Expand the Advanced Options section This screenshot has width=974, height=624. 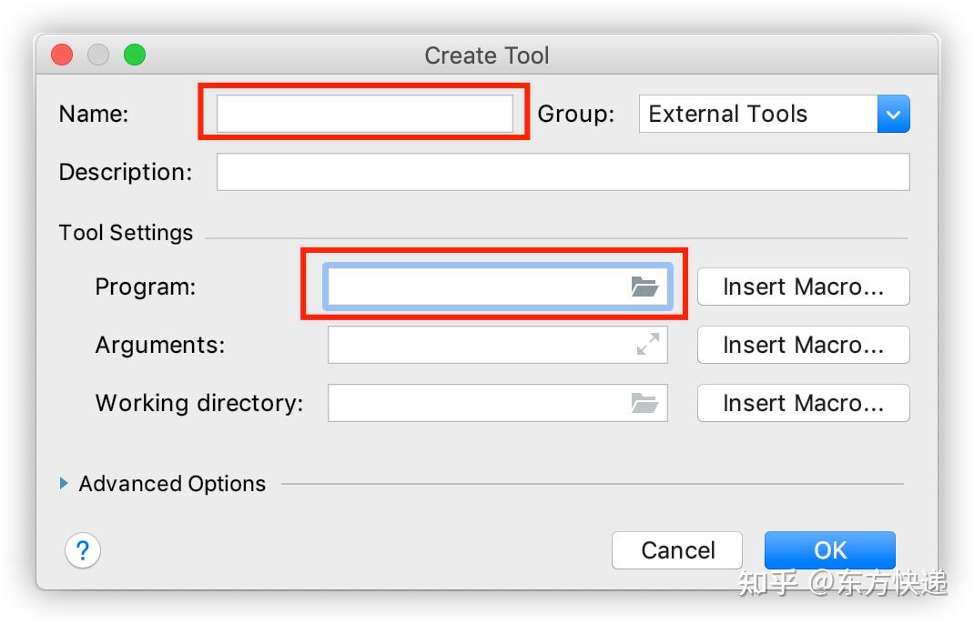[164, 484]
